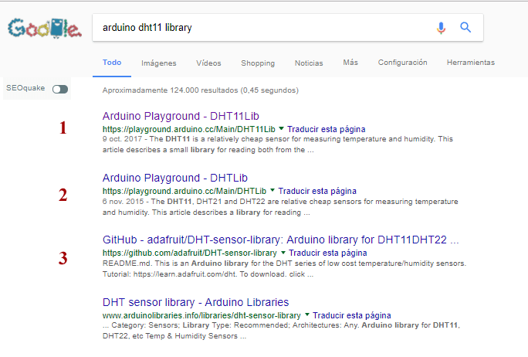Click the blue magnifying glass search icon
This screenshot has width=528, height=357.
point(465,28)
